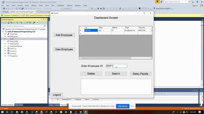The image size is (204, 114).
Task: Open the CodeMaid menu
Action: pos(60,5)
